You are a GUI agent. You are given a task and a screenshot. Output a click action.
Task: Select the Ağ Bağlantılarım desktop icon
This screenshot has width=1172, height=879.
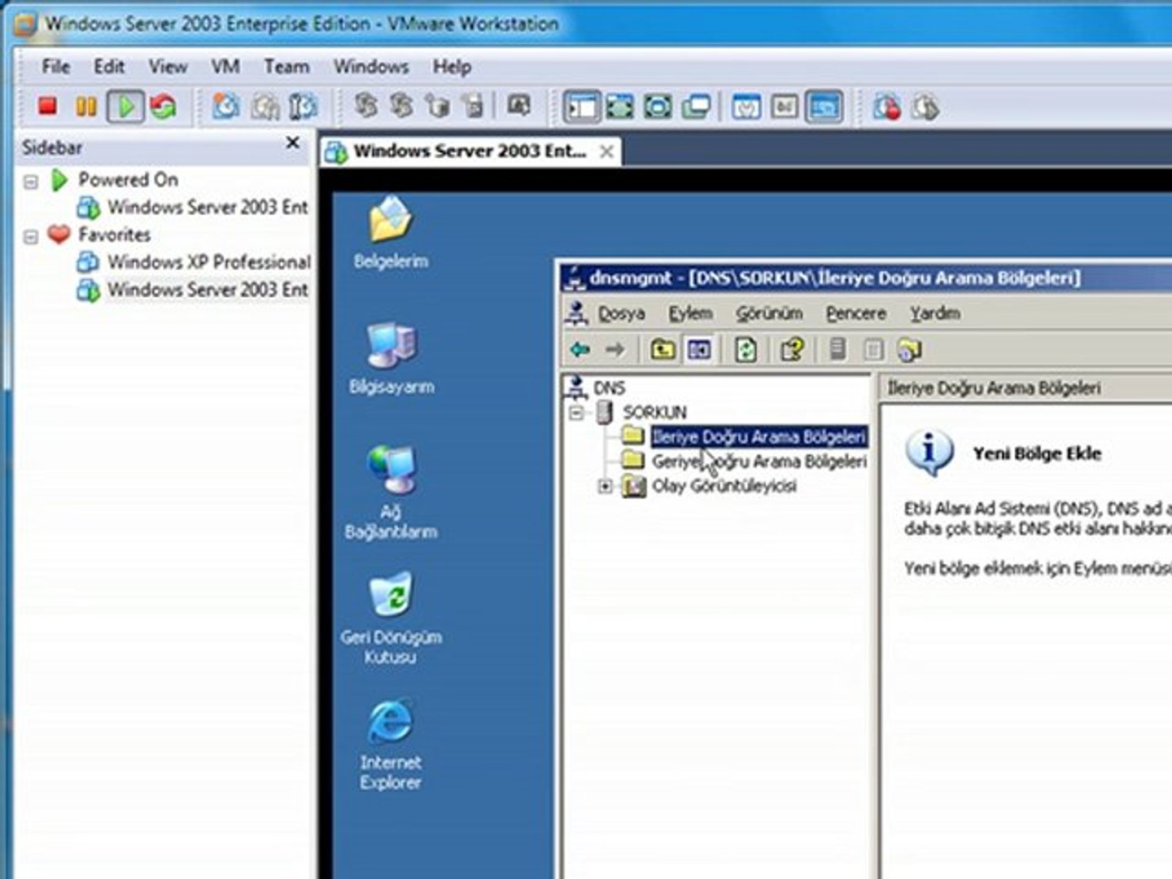pyautogui.click(x=391, y=492)
